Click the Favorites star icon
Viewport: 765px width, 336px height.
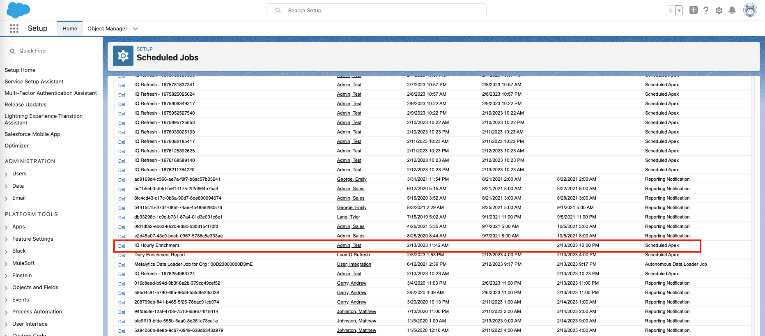[670, 10]
